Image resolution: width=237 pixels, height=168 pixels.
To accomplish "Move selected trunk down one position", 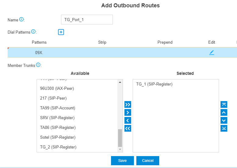I will (224, 120).
